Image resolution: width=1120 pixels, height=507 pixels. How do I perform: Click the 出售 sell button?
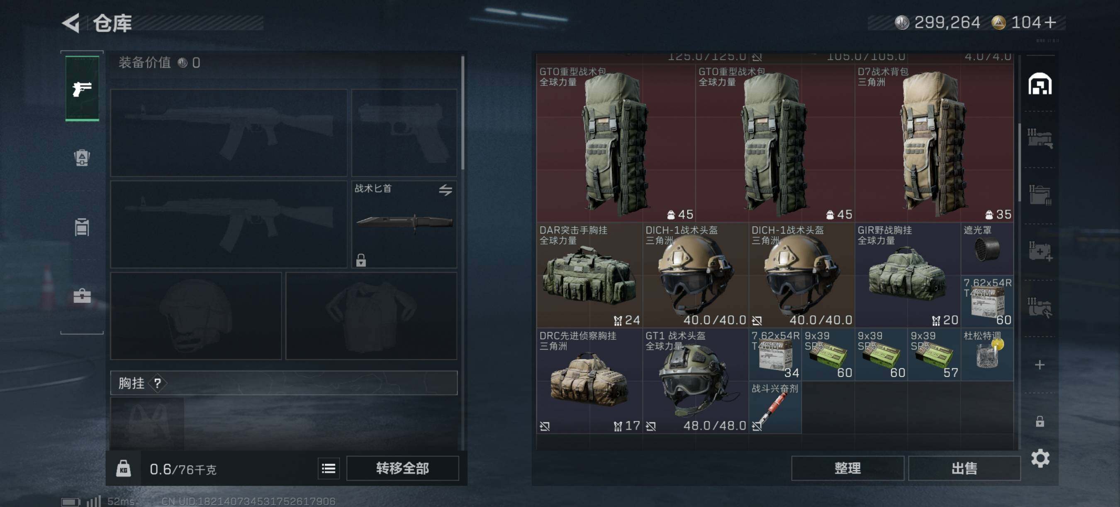pos(964,468)
